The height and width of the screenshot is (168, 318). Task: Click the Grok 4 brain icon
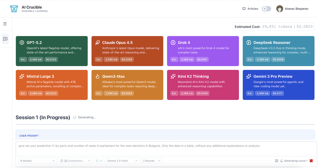pos(173,43)
